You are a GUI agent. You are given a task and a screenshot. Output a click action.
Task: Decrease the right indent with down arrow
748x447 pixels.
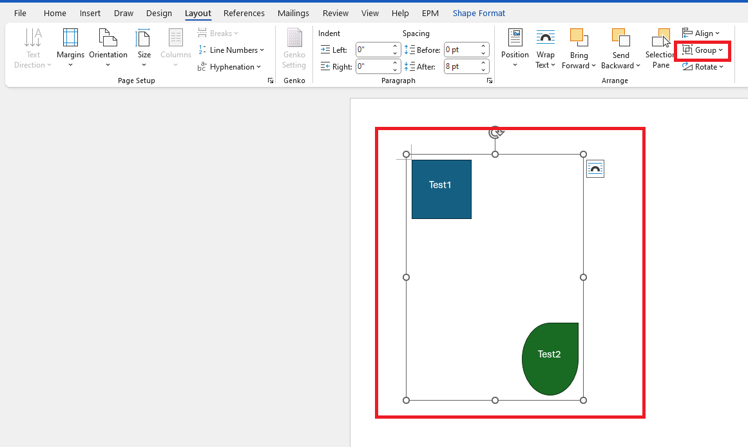(x=395, y=70)
